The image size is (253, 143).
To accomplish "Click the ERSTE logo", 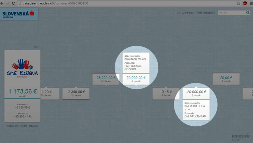I will point(241,137).
